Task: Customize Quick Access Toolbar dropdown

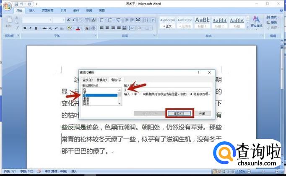Action: pyautogui.click(x=36, y=4)
